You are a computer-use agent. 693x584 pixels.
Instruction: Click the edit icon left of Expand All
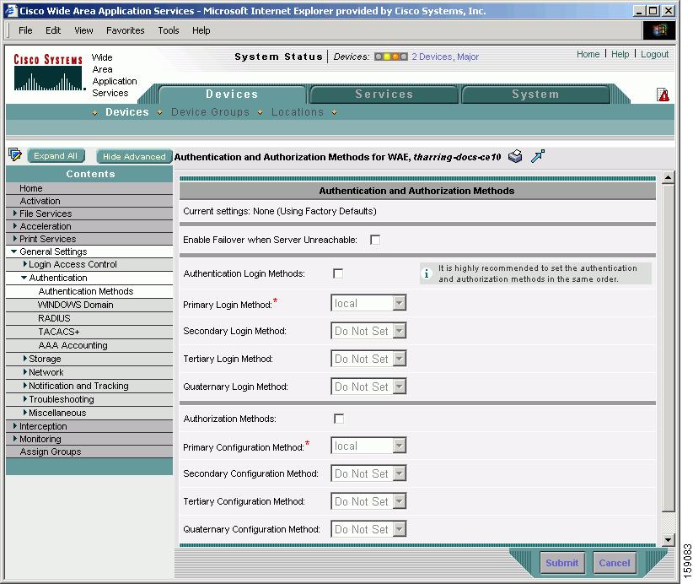15,154
